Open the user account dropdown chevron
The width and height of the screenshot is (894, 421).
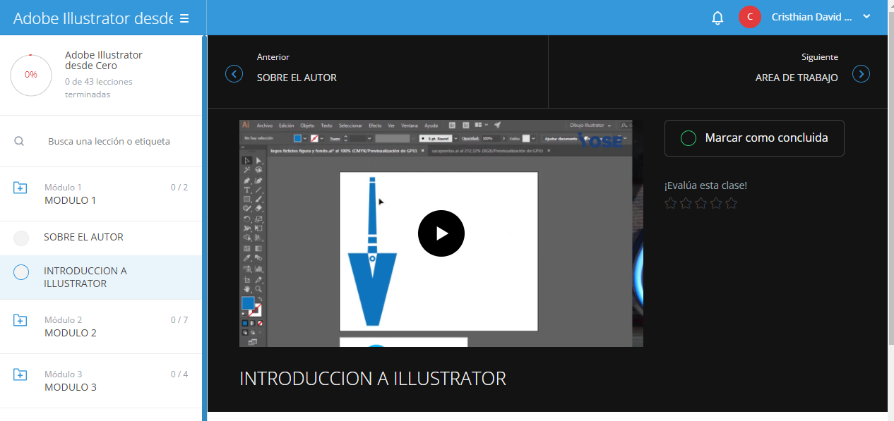[x=867, y=17]
